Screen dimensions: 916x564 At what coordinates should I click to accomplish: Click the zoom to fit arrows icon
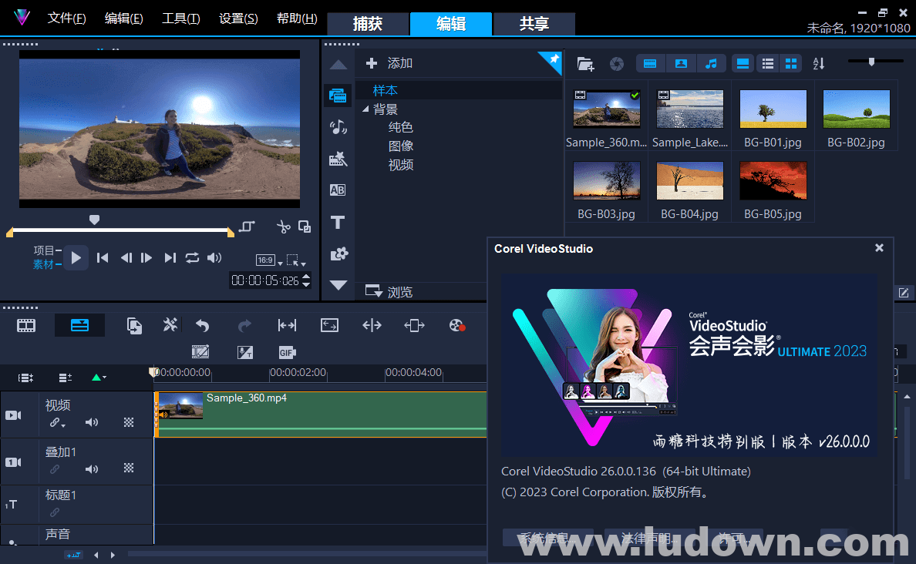coord(287,325)
